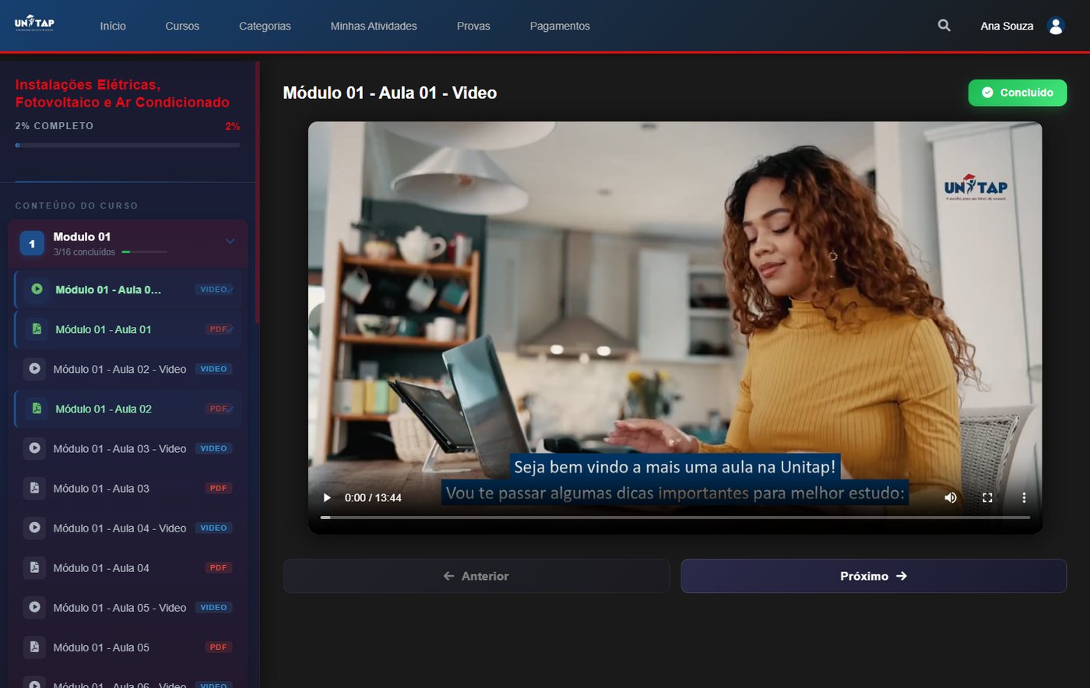This screenshot has height=688, width=1090.
Task: Click the play icon for Aula 04 - Video
Action: click(x=34, y=528)
